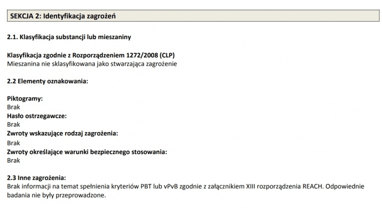Click the '(CLP)' abbreviation
Screen dimensions: 382x219
(167, 55)
